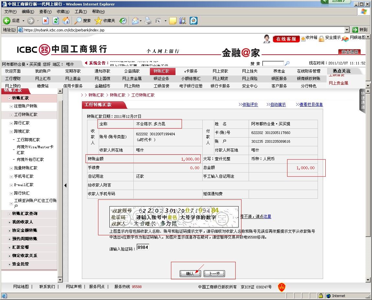Click the Forward navigation arrow

pyautogui.click(x=31, y=21)
